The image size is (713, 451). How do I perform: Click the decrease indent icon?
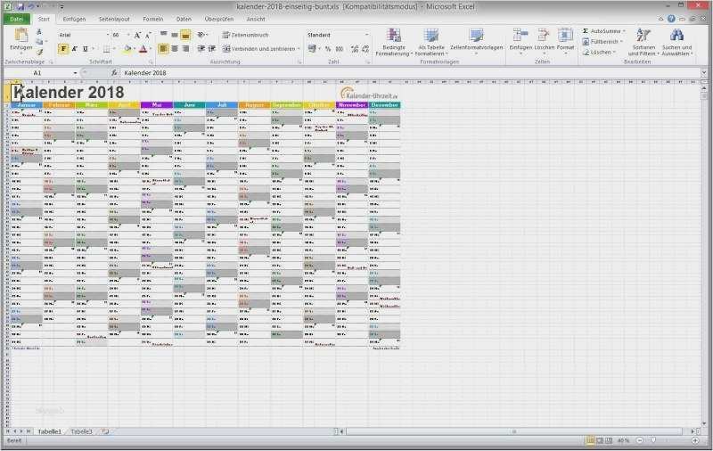(x=201, y=49)
